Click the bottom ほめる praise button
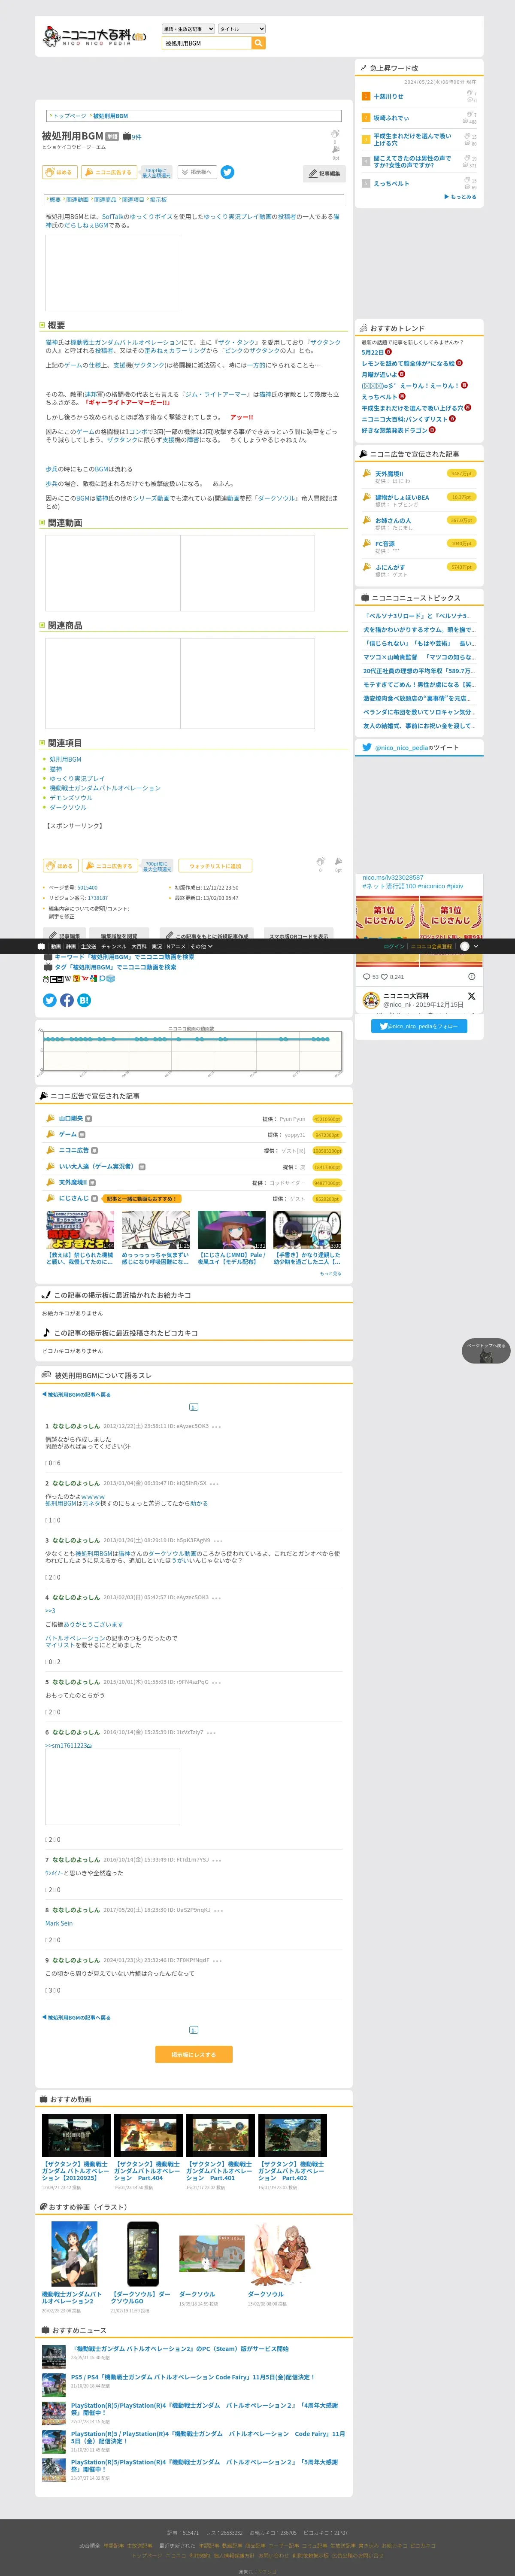Image resolution: width=515 pixels, height=2576 pixels. click(60, 866)
